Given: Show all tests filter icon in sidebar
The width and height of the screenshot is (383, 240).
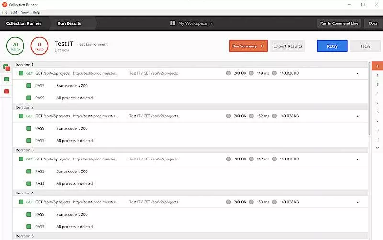Looking at the screenshot, I should point(7,68).
